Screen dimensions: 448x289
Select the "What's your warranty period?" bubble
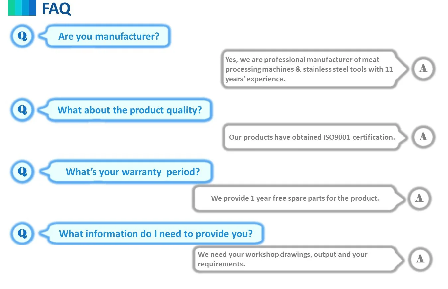pyautogui.click(x=133, y=172)
